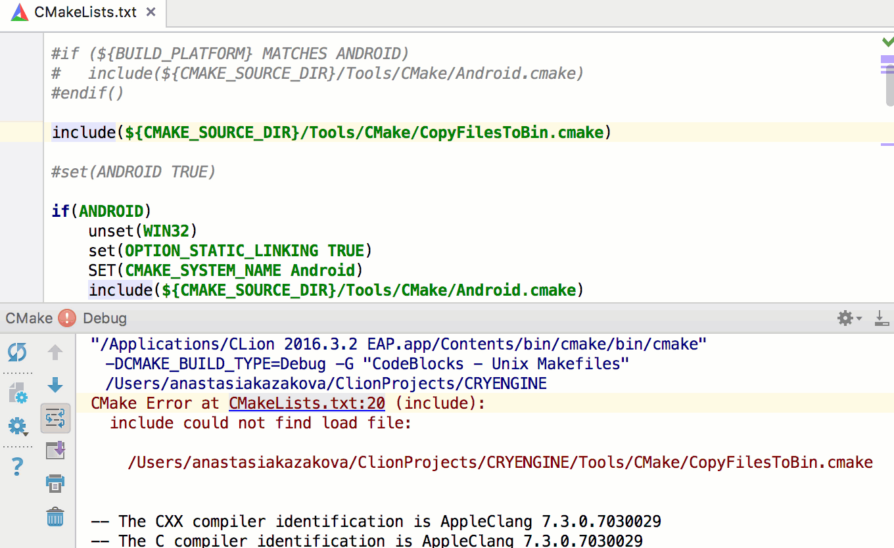
Task: Open the panel gear options dropdown
Action: point(849,319)
